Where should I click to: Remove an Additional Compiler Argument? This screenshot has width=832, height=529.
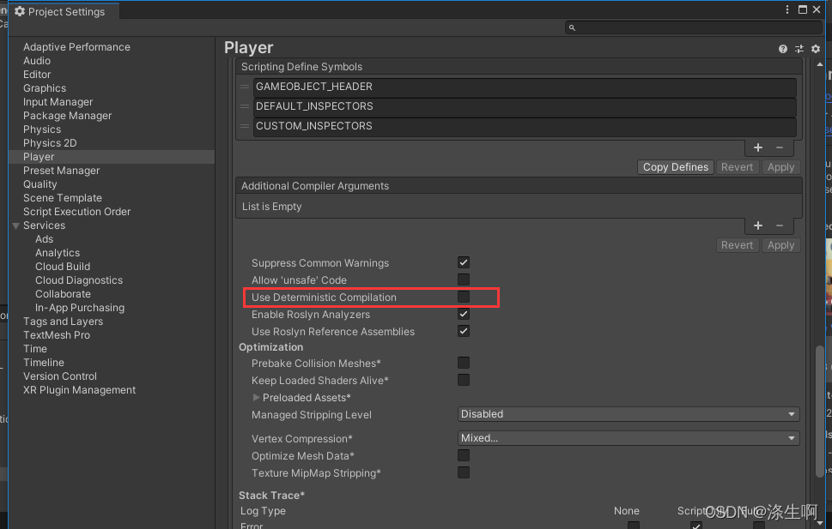point(780,225)
